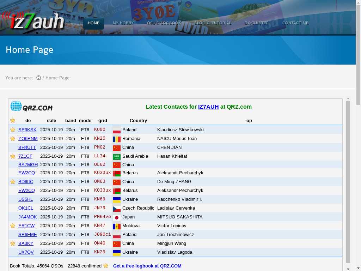Image resolution: width=361 pixels, height=271 pixels.
Task: Click the Japan flag in JA4MOK row
Action: [117, 217]
